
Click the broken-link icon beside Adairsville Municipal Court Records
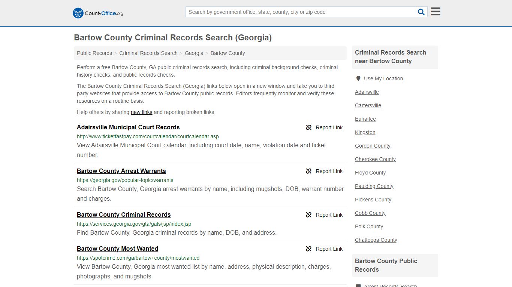[x=309, y=127]
